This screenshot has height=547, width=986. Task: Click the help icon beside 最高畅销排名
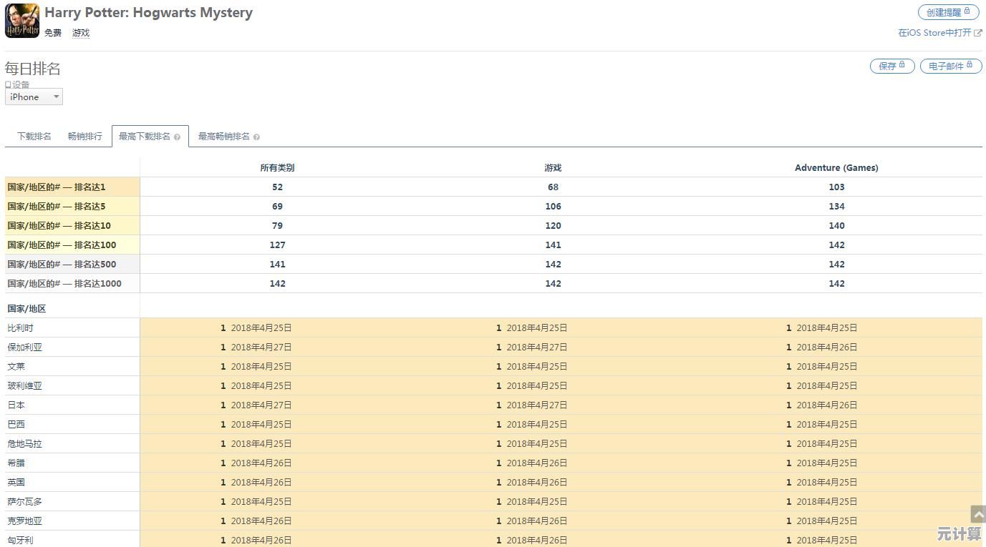256,137
